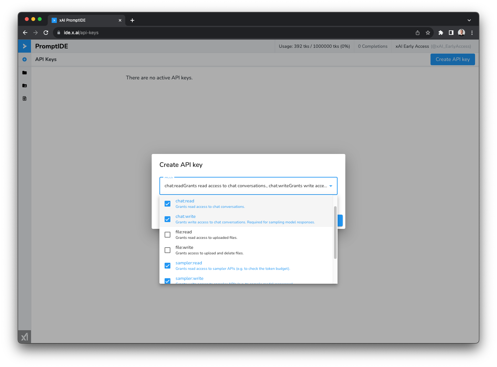Click the Usage tokens indicator
497x367 pixels.
coord(314,46)
